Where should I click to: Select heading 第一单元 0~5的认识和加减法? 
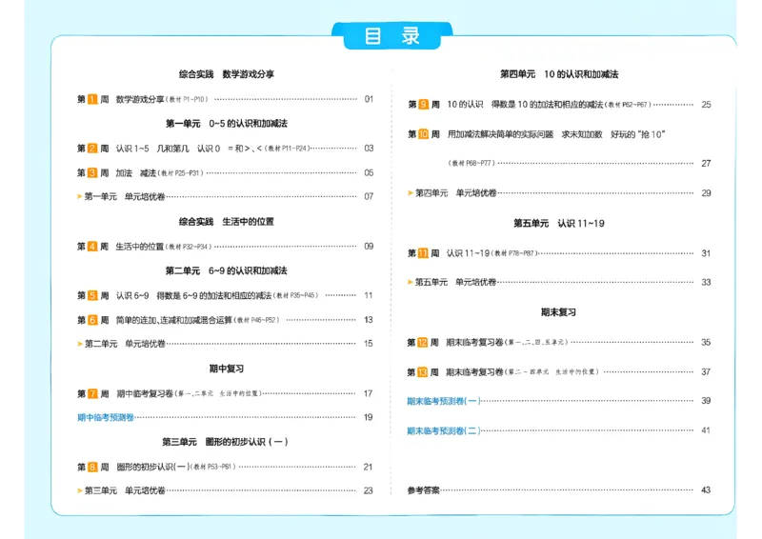(x=227, y=124)
